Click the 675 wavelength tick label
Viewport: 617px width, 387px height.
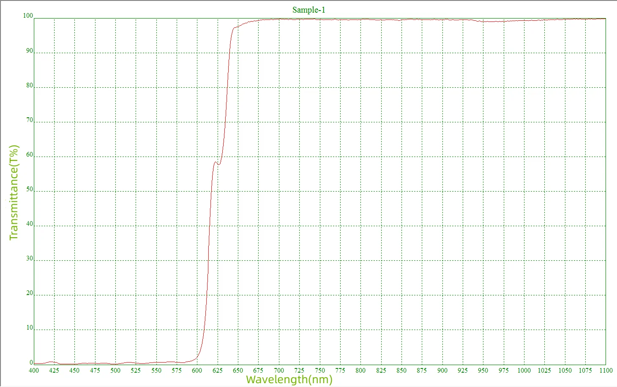[x=258, y=370]
